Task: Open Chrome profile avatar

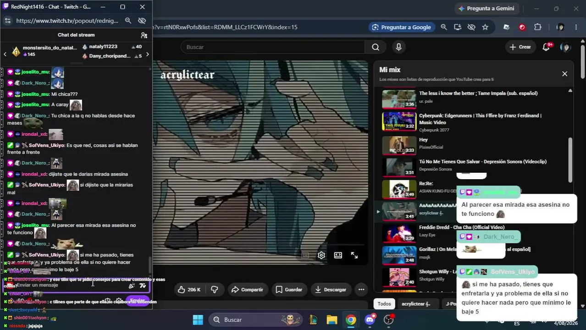Action: pyautogui.click(x=560, y=27)
